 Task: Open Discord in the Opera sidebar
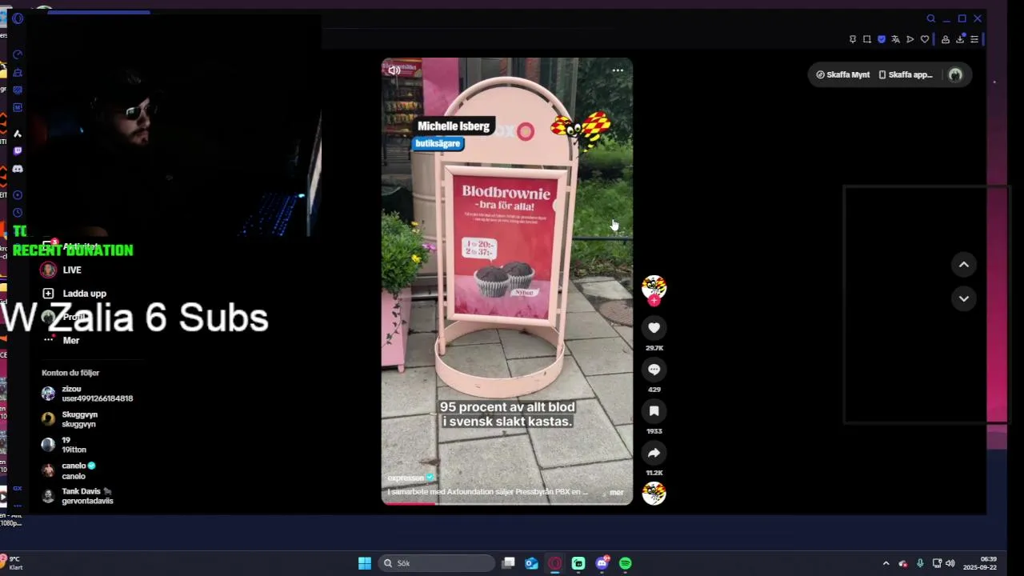click(x=18, y=169)
